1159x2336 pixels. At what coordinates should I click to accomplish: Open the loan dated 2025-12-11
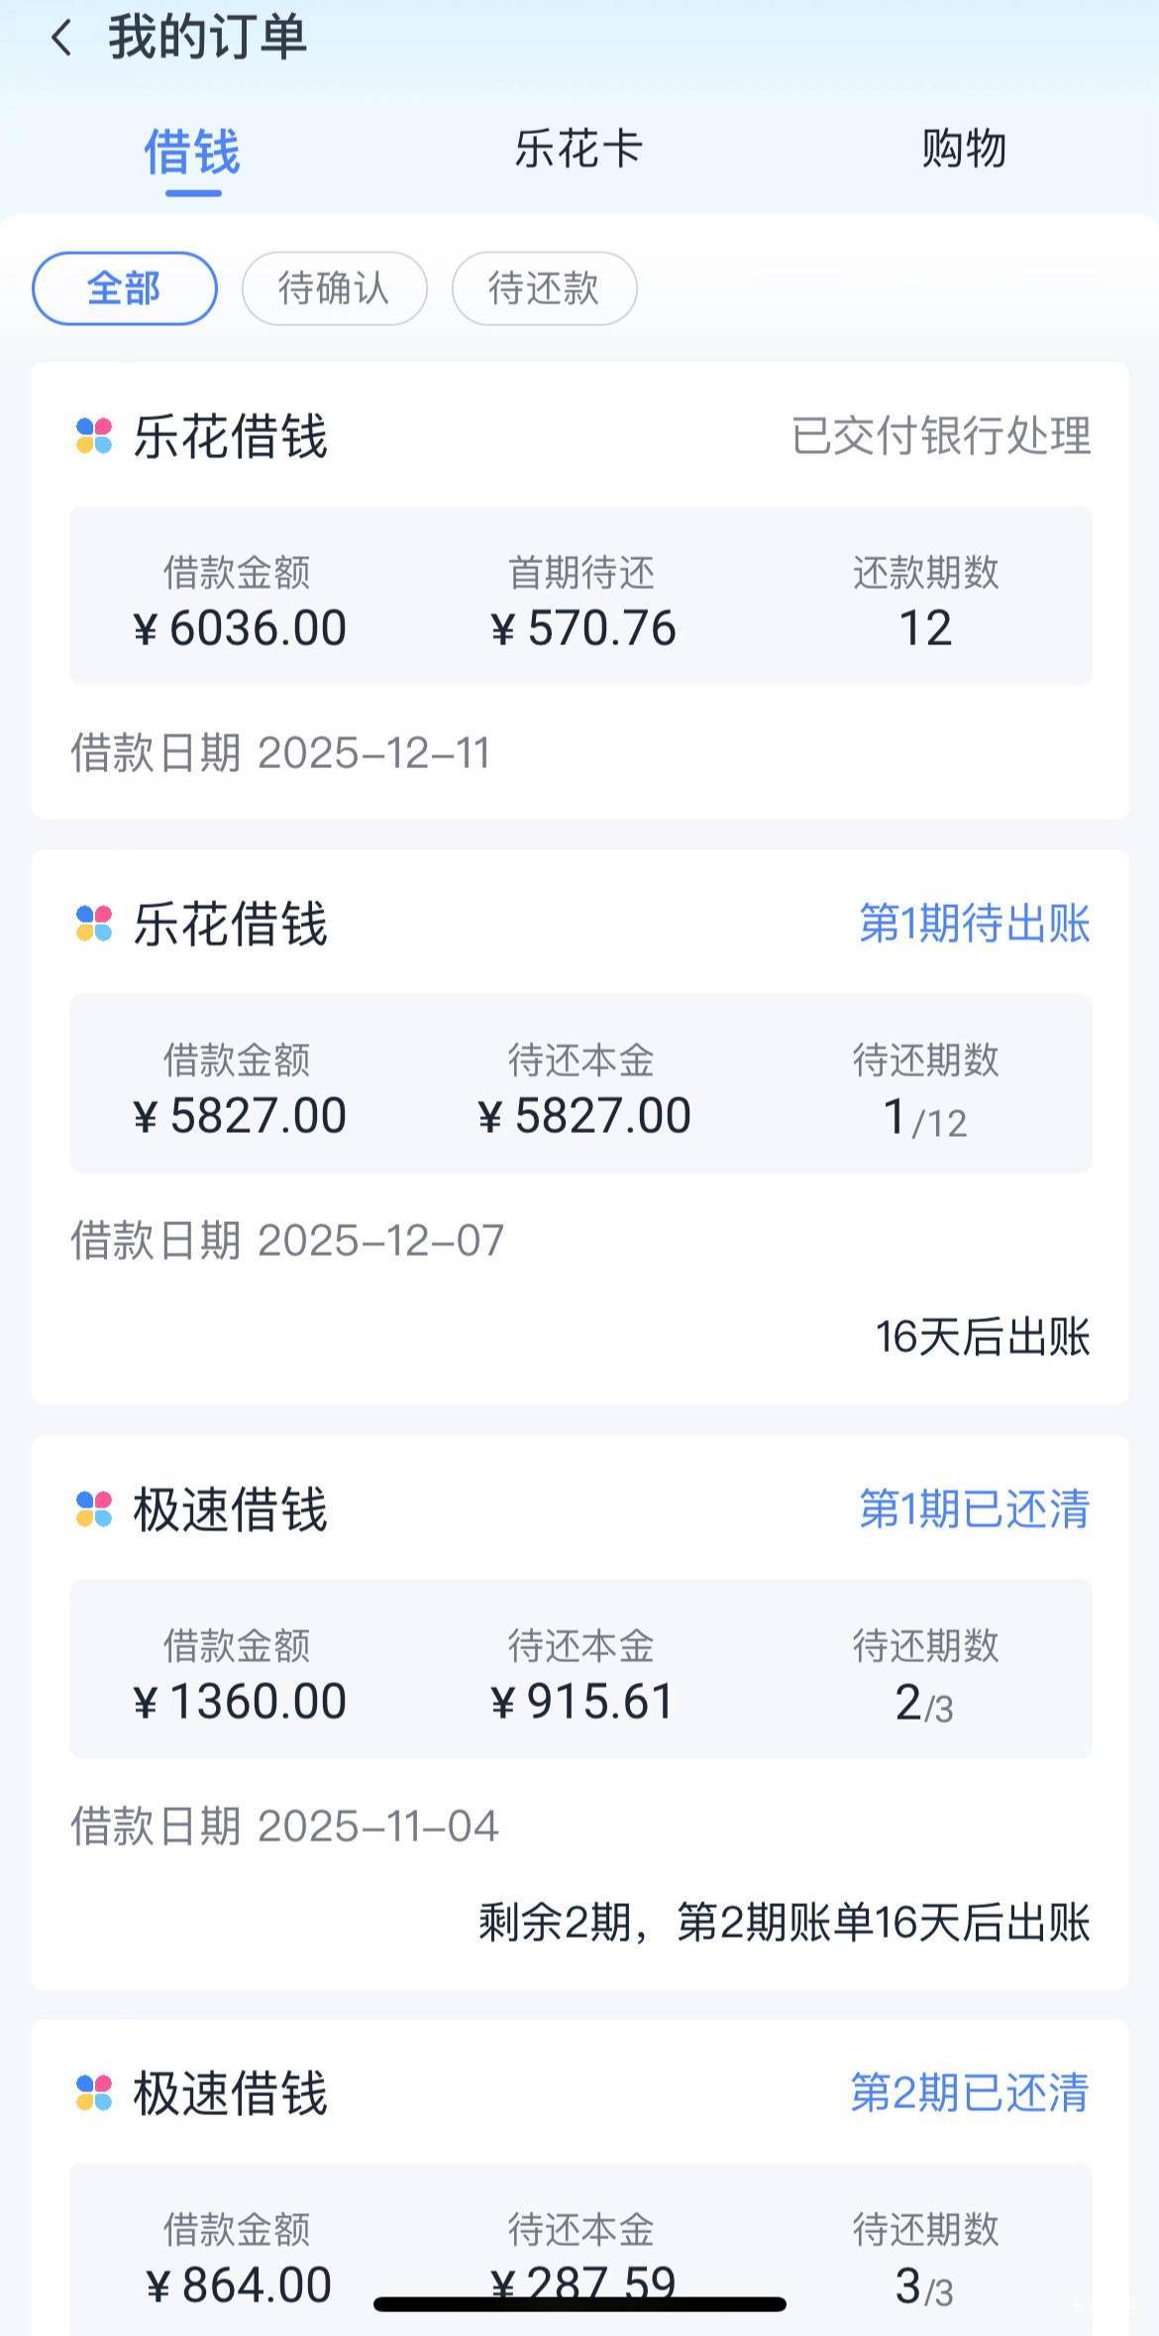[x=280, y=753]
